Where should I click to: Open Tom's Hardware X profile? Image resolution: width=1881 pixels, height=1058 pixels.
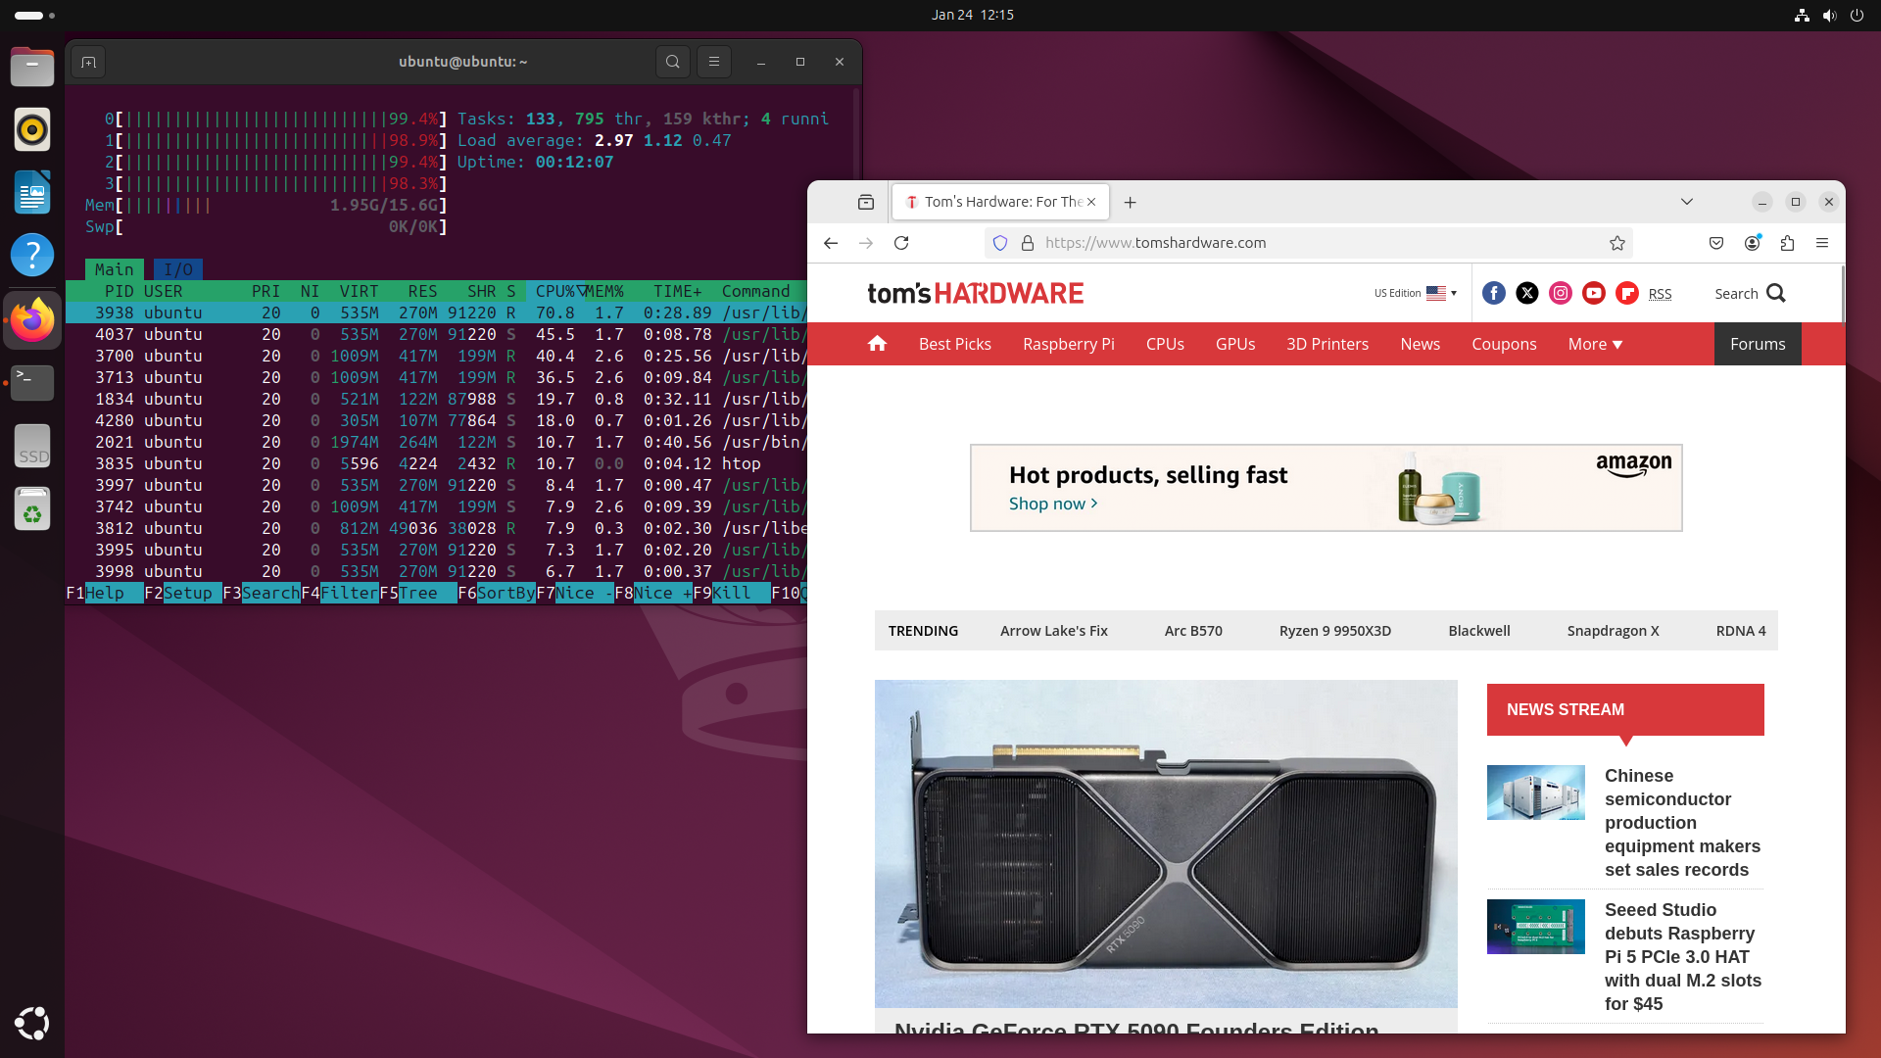tap(1527, 293)
